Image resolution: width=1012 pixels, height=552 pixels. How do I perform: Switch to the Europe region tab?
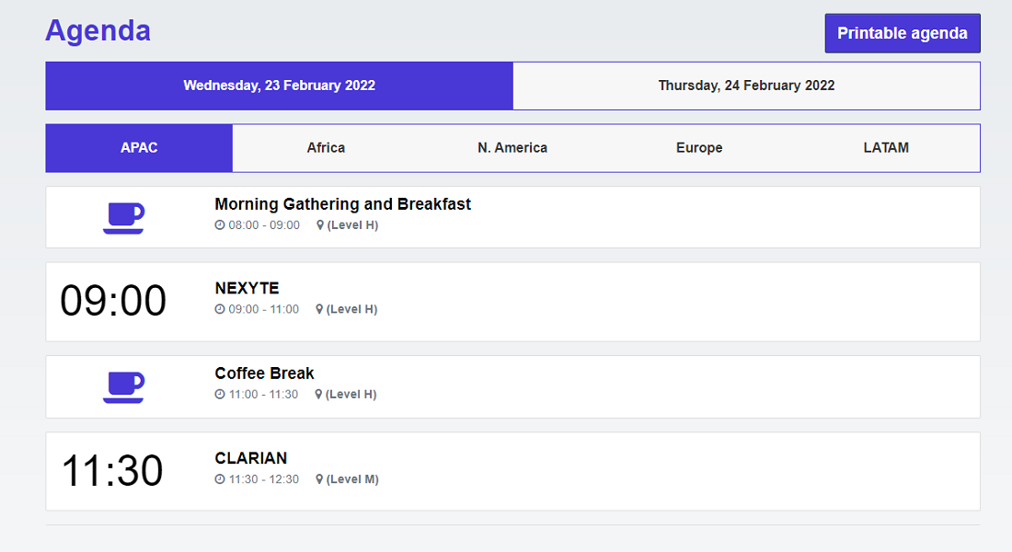pos(699,148)
